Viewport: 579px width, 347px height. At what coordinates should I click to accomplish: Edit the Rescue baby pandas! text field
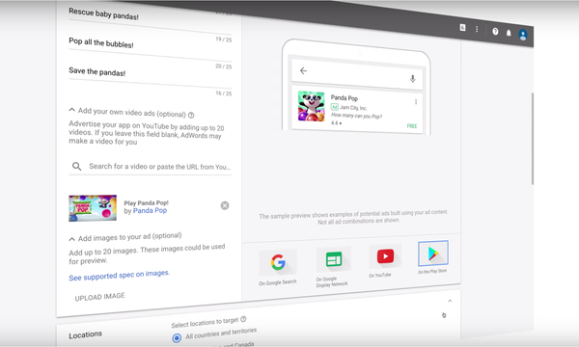point(151,20)
